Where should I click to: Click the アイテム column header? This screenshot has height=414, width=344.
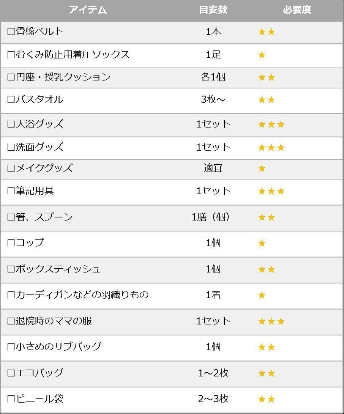pyautogui.click(x=87, y=10)
